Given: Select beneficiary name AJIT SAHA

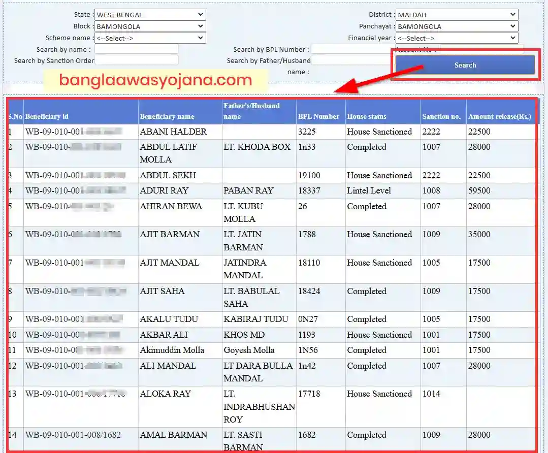Looking at the screenshot, I should [x=162, y=291].
